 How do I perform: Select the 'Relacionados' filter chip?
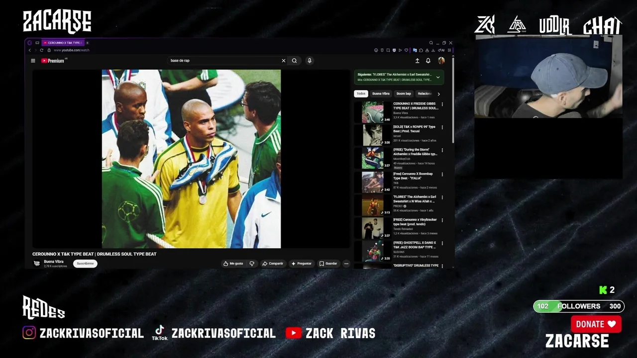[x=424, y=93]
